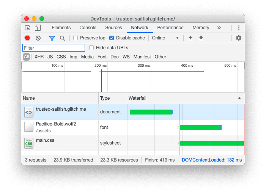The height and width of the screenshot is (193, 266).
Task: Clear the network log
Action: click(x=38, y=38)
